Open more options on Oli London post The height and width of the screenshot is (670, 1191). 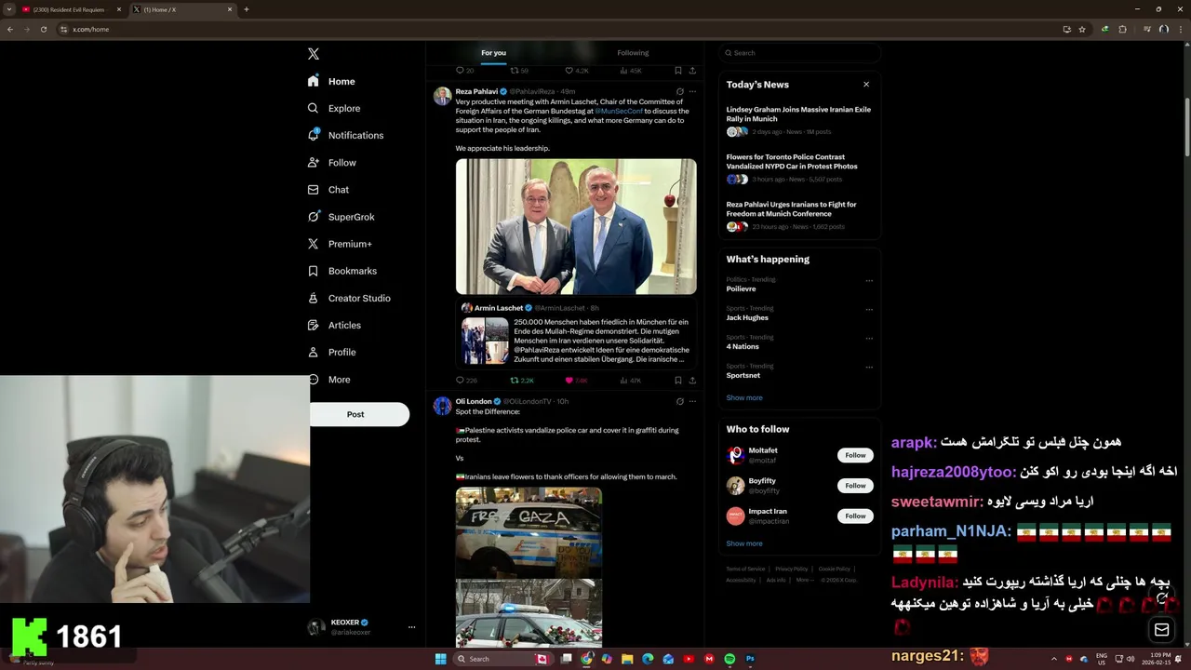[x=692, y=402]
